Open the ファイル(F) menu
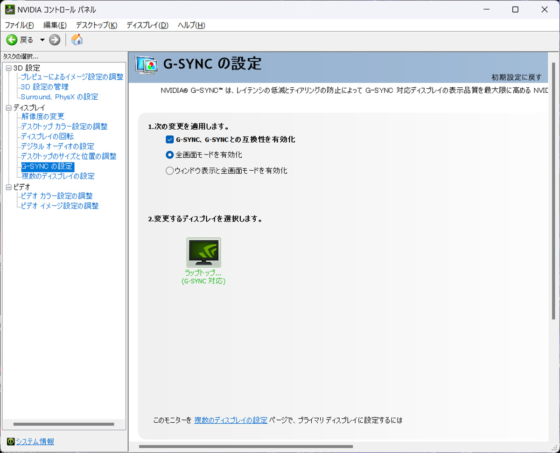This screenshot has height=453, width=560. pyautogui.click(x=19, y=25)
